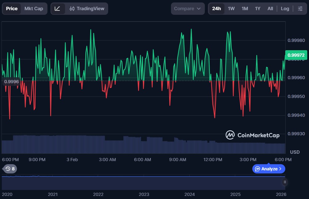Viewport: 309px width, 199px height.
Task: Switch to the Price tab
Action: coord(12,9)
